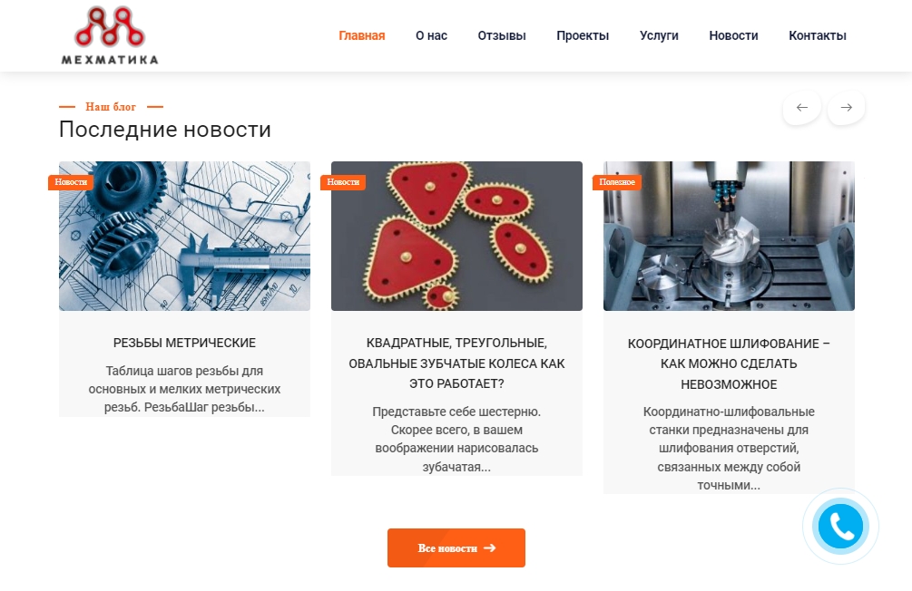Open the Контакты page
Screen dimensions: 912x591
[x=818, y=35]
